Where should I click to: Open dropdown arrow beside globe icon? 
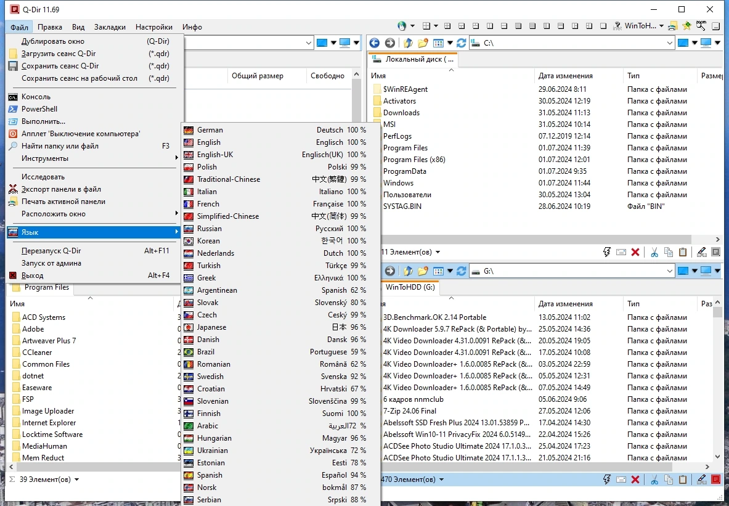[x=412, y=26]
